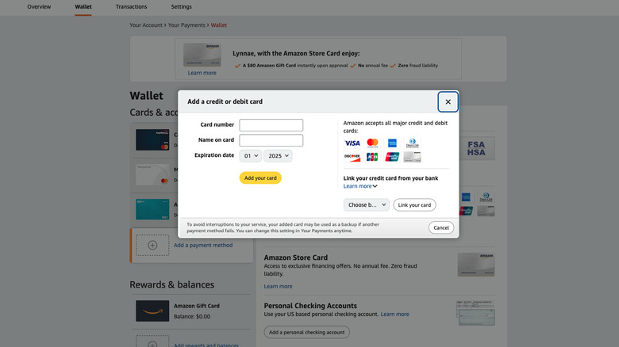Open the Transactions tab
Viewport: 619px width, 347px height.
point(132,6)
